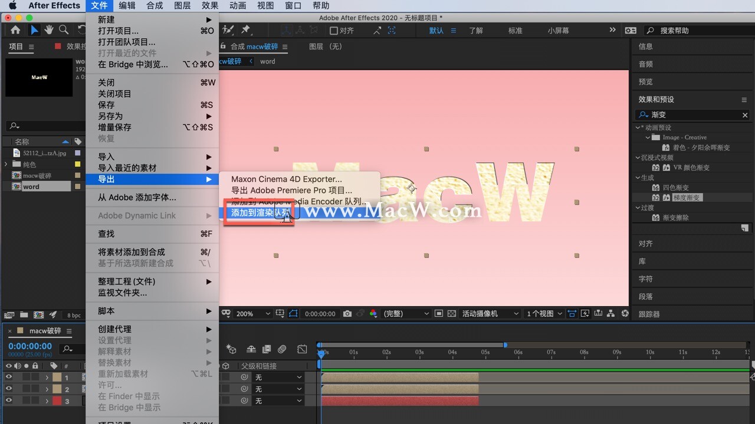Select the Zoom magnifier tool

point(64,30)
